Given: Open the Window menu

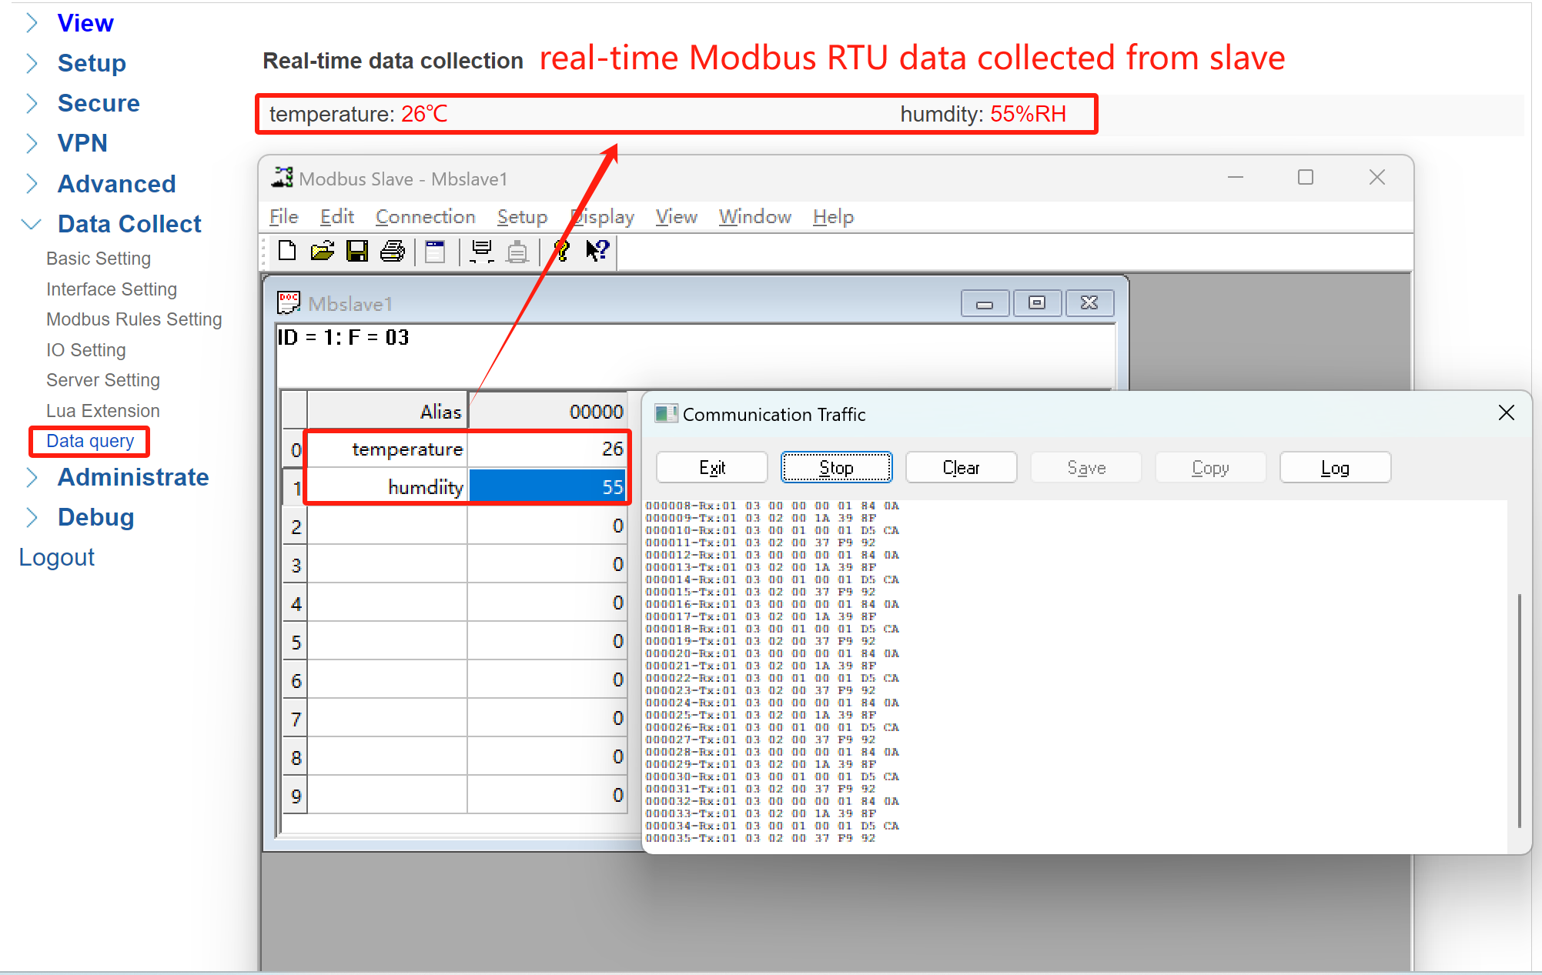Looking at the screenshot, I should pos(754,217).
